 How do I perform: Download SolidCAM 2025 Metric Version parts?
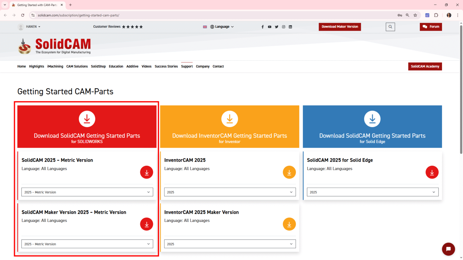(146, 172)
